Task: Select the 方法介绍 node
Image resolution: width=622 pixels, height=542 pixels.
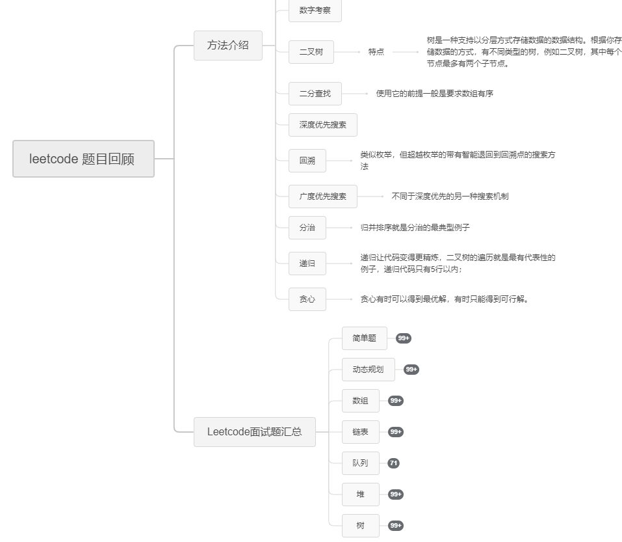Action: point(227,46)
